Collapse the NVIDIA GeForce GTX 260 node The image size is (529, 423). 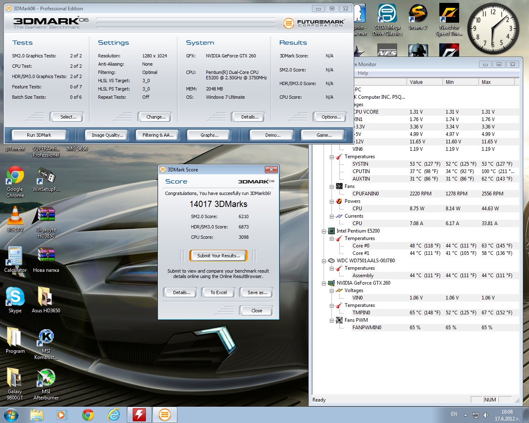[x=324, y=283]
